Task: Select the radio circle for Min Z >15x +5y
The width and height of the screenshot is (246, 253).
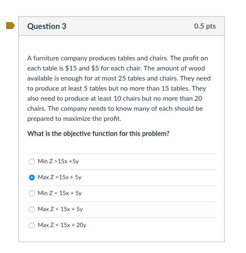Action: [x=32, y=162]
